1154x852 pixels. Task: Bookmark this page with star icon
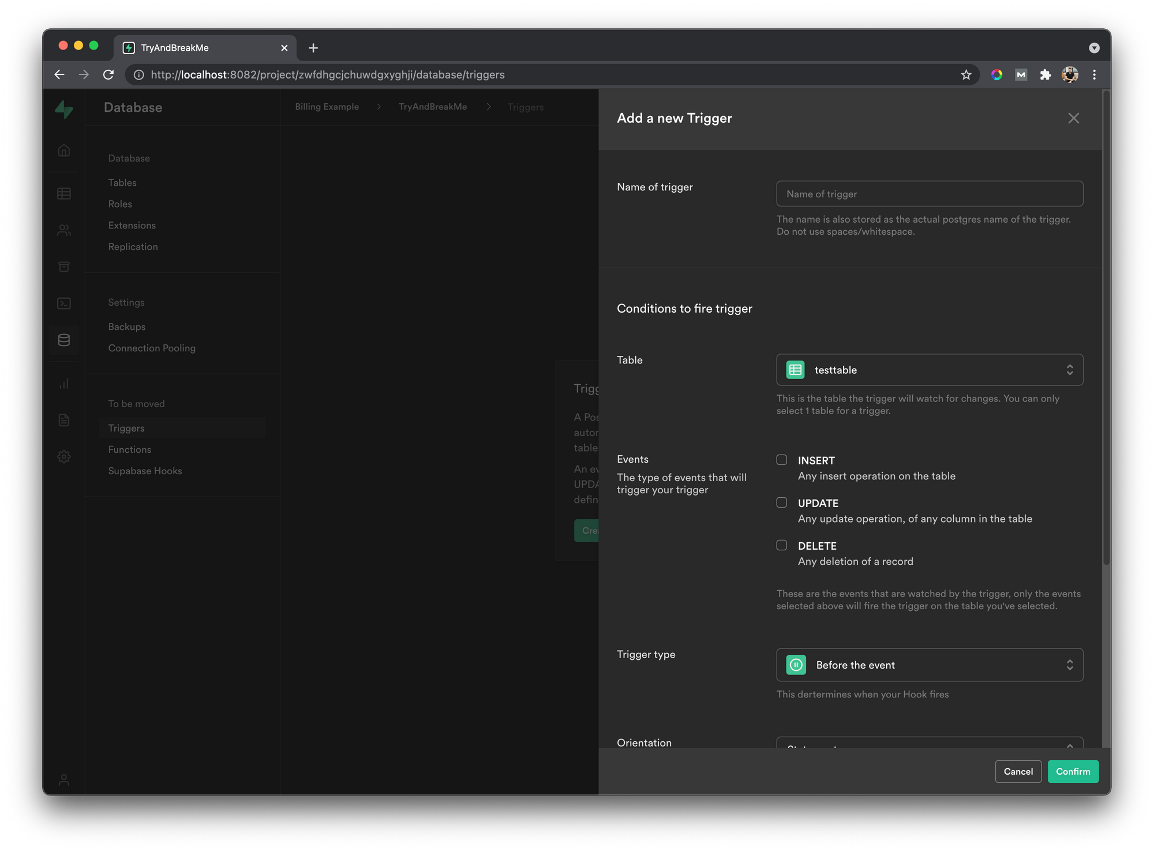[x=966, y=74]
